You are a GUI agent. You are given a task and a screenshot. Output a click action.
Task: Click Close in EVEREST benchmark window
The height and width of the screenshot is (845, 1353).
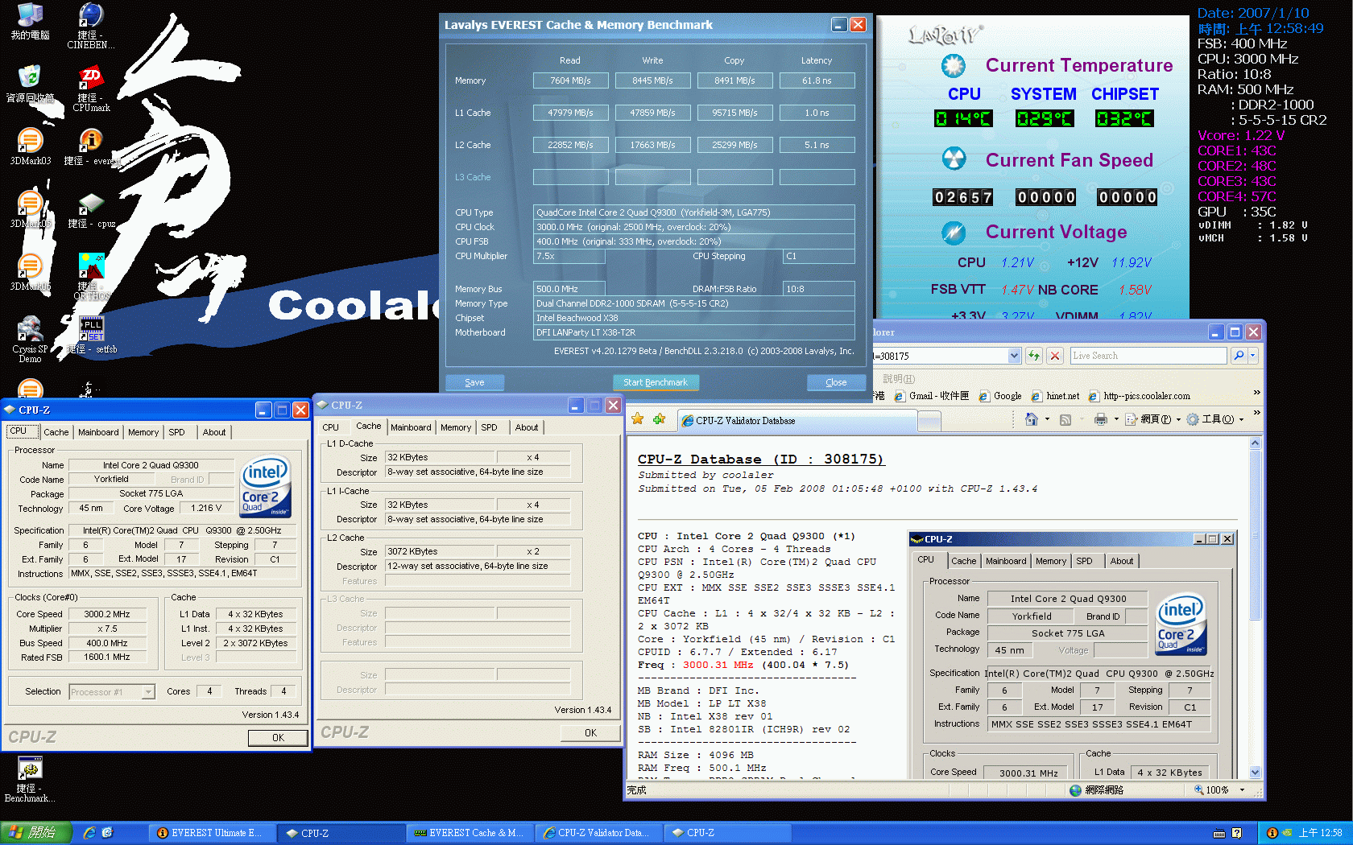pos(836,382)
